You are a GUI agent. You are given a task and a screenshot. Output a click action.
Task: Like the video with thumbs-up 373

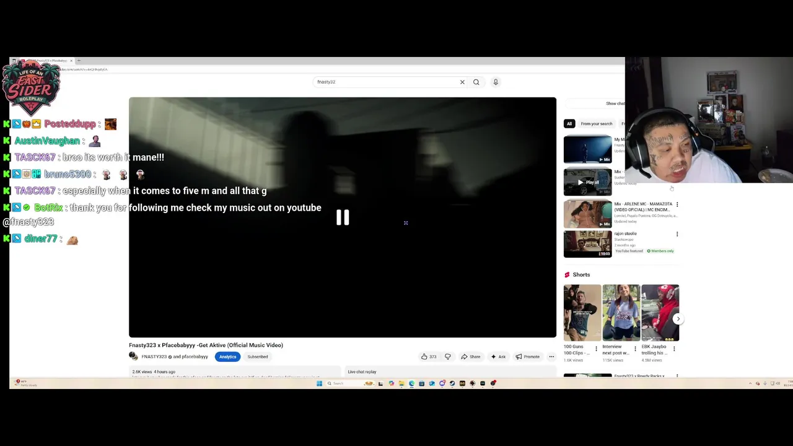coord(429,357)
